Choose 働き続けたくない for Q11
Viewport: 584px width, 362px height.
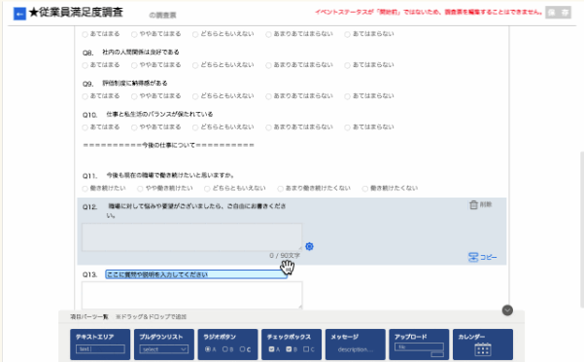click(365, 189)
